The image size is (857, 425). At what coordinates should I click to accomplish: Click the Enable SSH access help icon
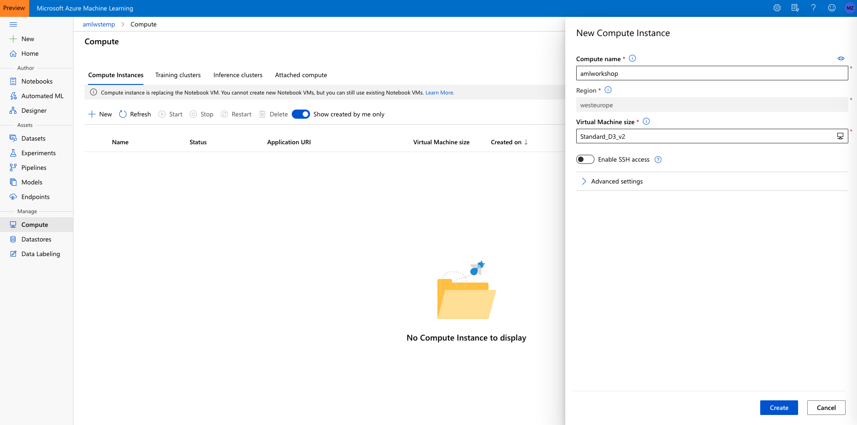[x=658, y=159]
